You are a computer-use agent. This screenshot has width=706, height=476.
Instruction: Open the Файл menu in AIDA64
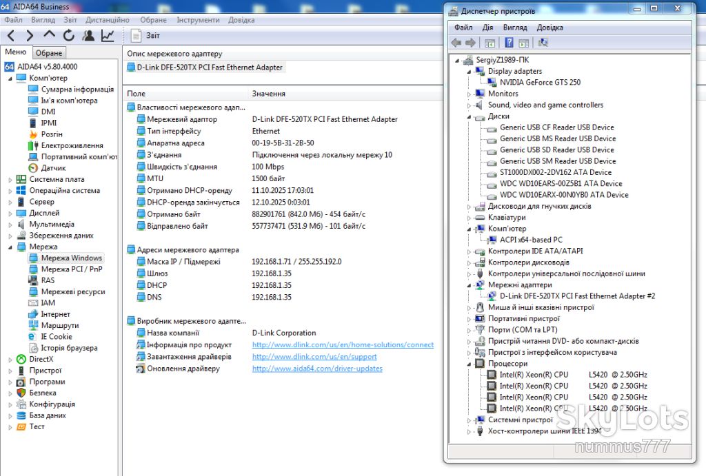(x=14, y=20)
